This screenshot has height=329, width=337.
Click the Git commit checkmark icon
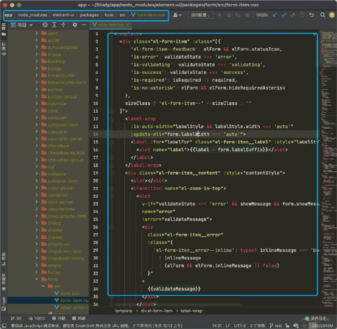pos(284,15)
